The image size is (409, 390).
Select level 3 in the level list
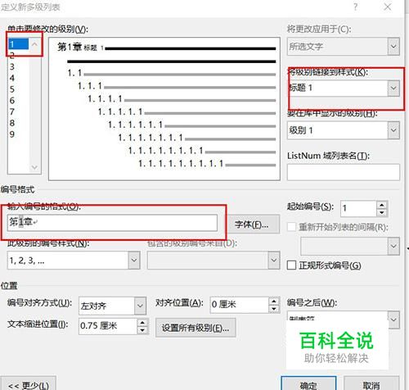(12, 66)
